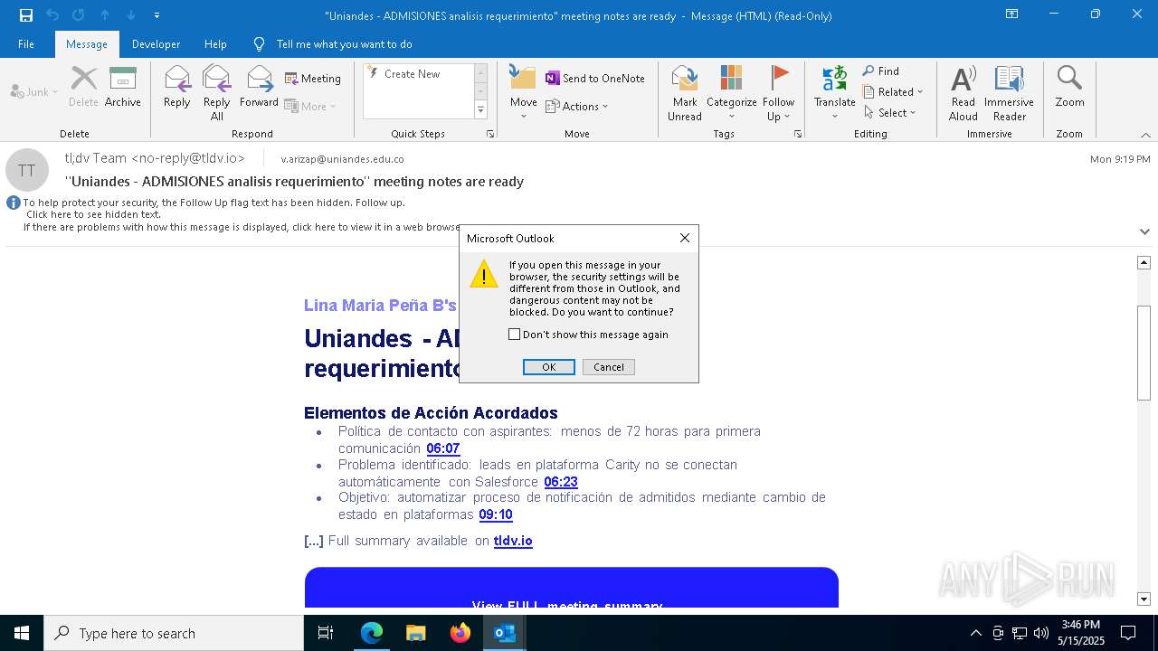Send message to OneNote
Image resolution: width=1158 pixels, height=651 pixels.
pos(594,79)
